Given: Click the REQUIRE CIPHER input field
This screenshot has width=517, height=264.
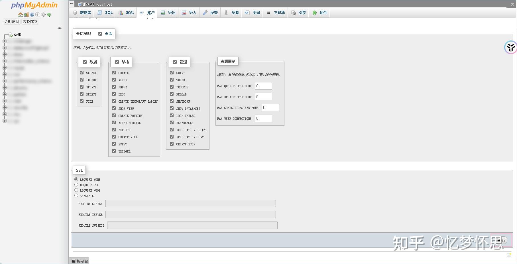Looking at the screenshot, I should tap(191, 204).
